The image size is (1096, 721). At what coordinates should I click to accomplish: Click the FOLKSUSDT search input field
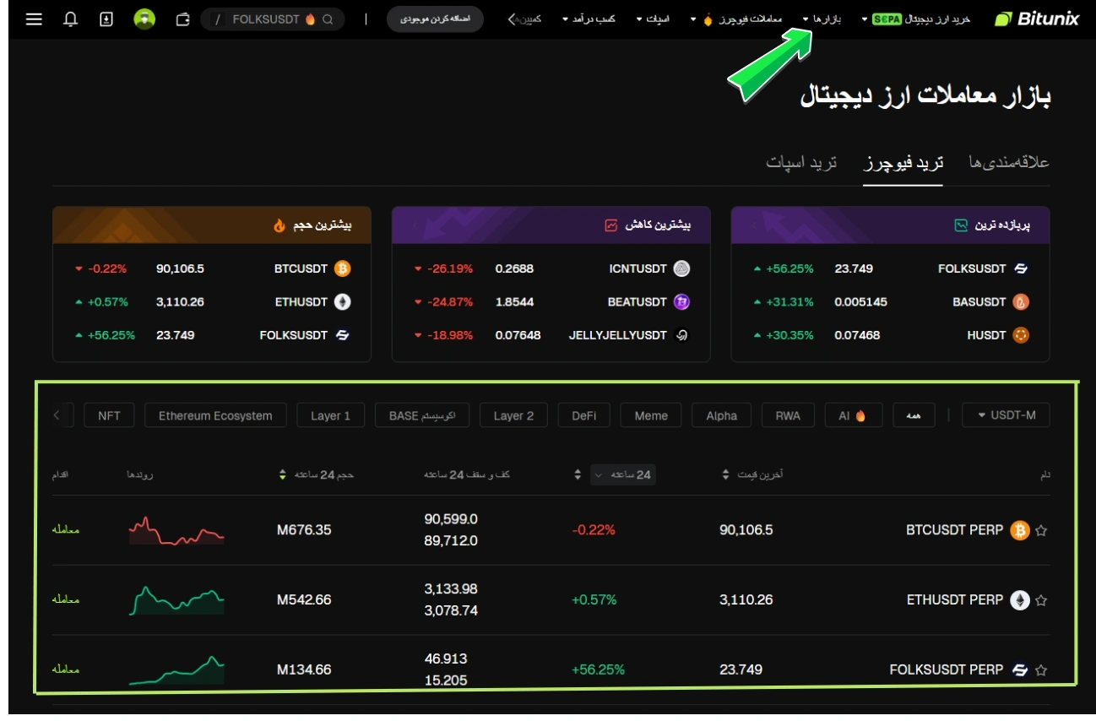[x=273, y=19]
